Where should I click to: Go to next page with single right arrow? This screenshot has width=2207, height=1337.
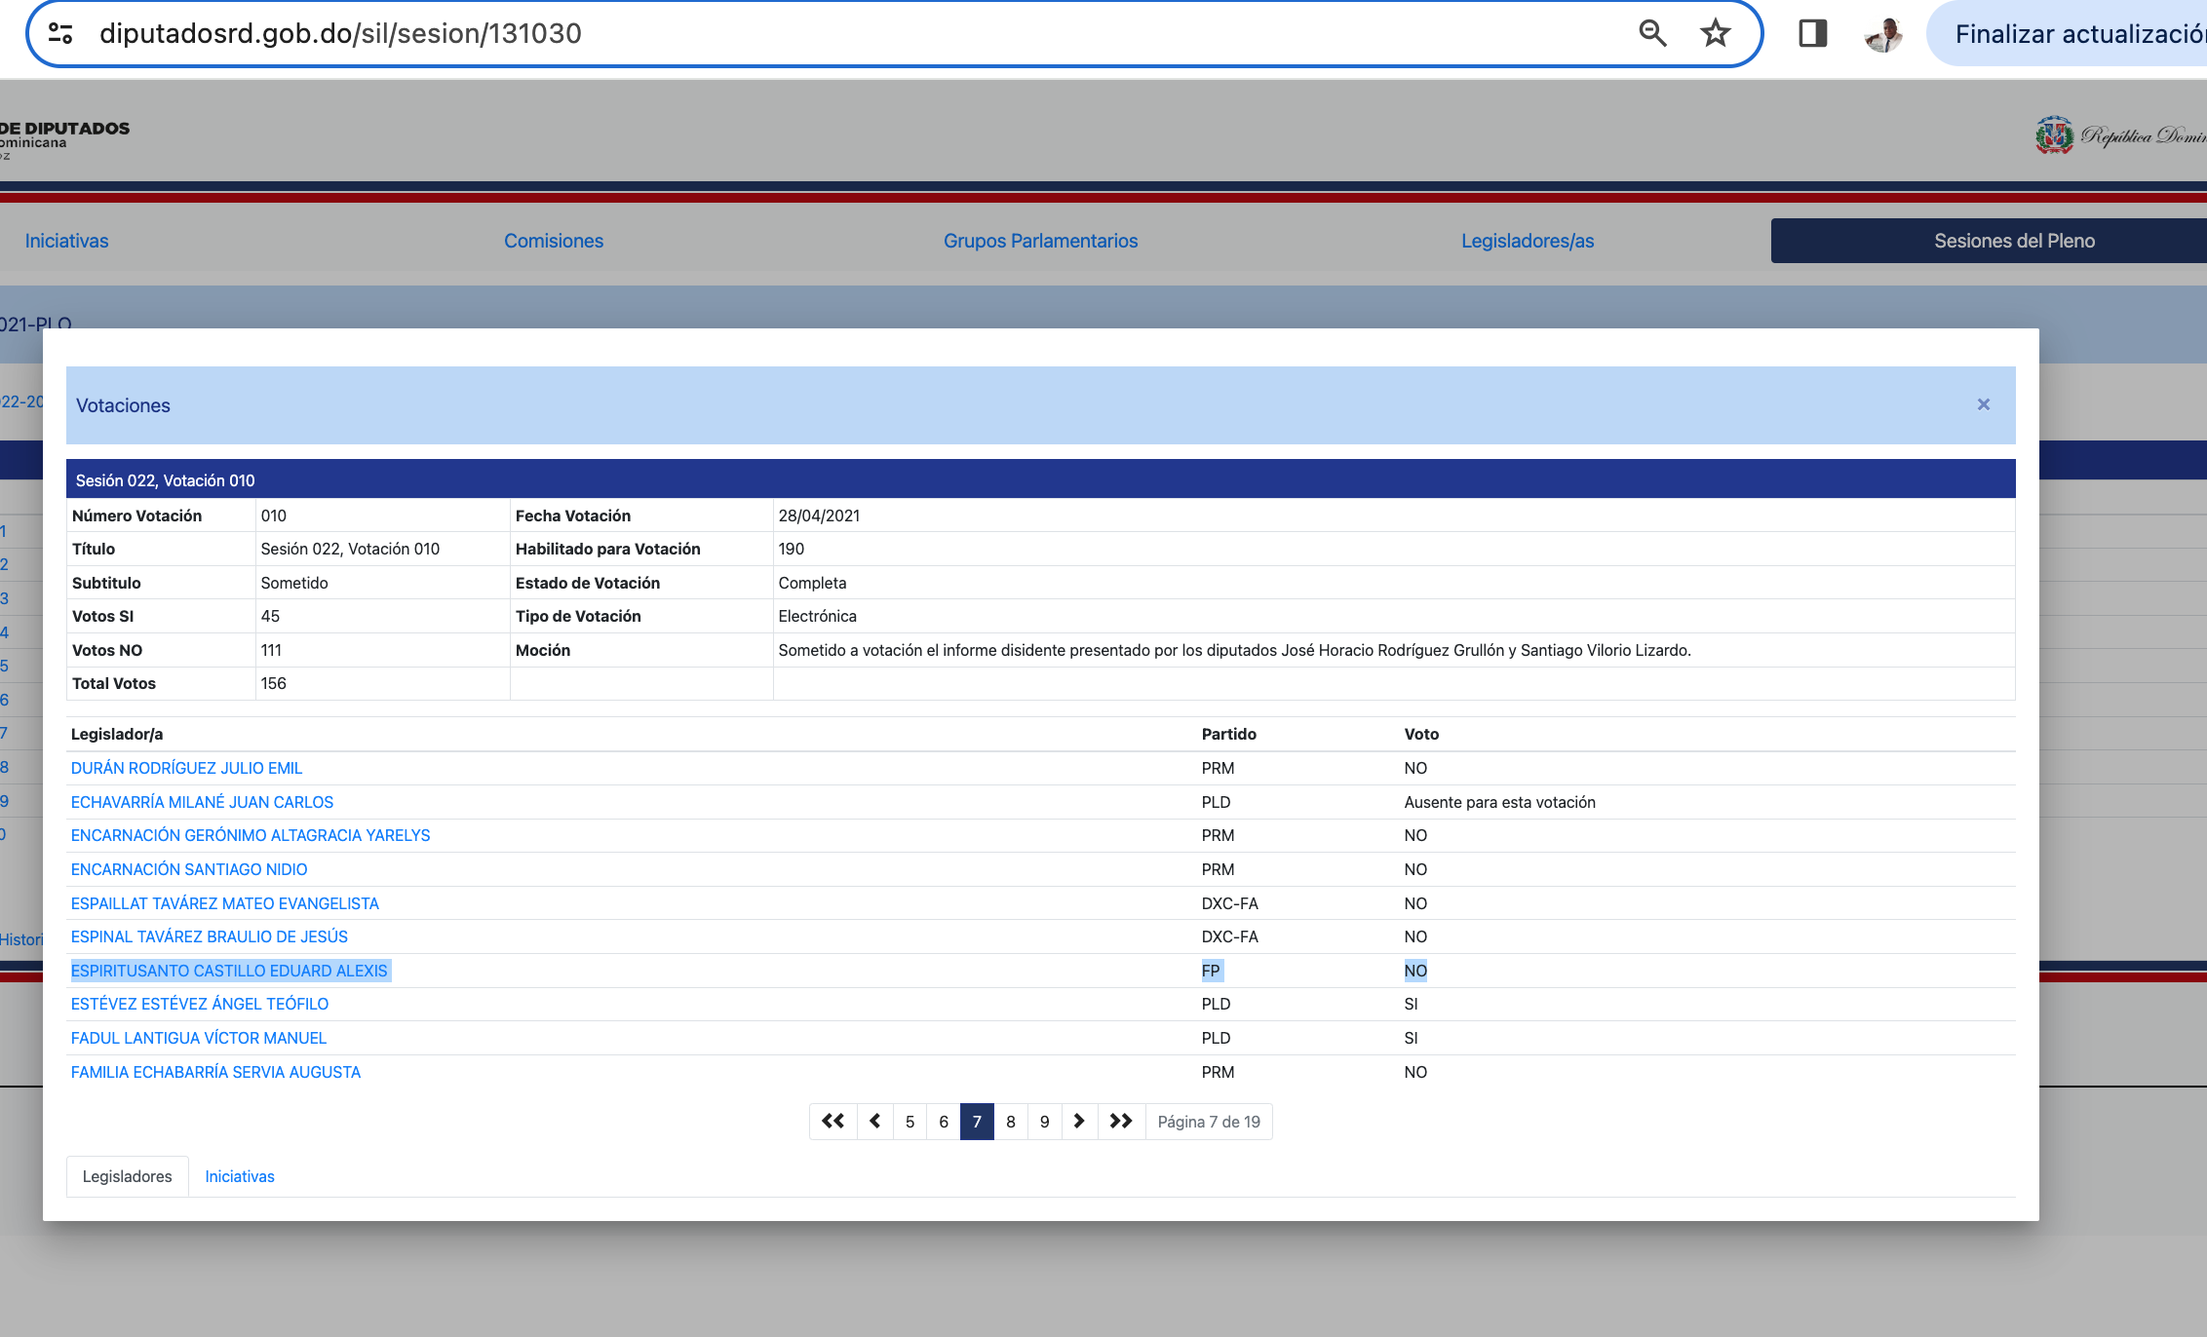click(1079, 1122)
